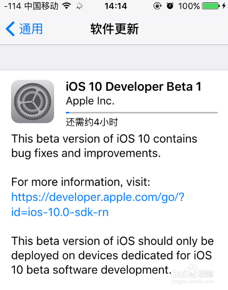
Task: Tap the network activity spinner icon
Action: click(x=79, y=6)
